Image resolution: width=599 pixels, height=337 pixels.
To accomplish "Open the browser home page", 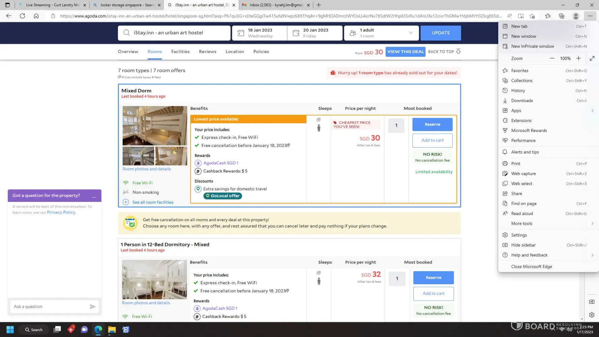I will [36, 16].
